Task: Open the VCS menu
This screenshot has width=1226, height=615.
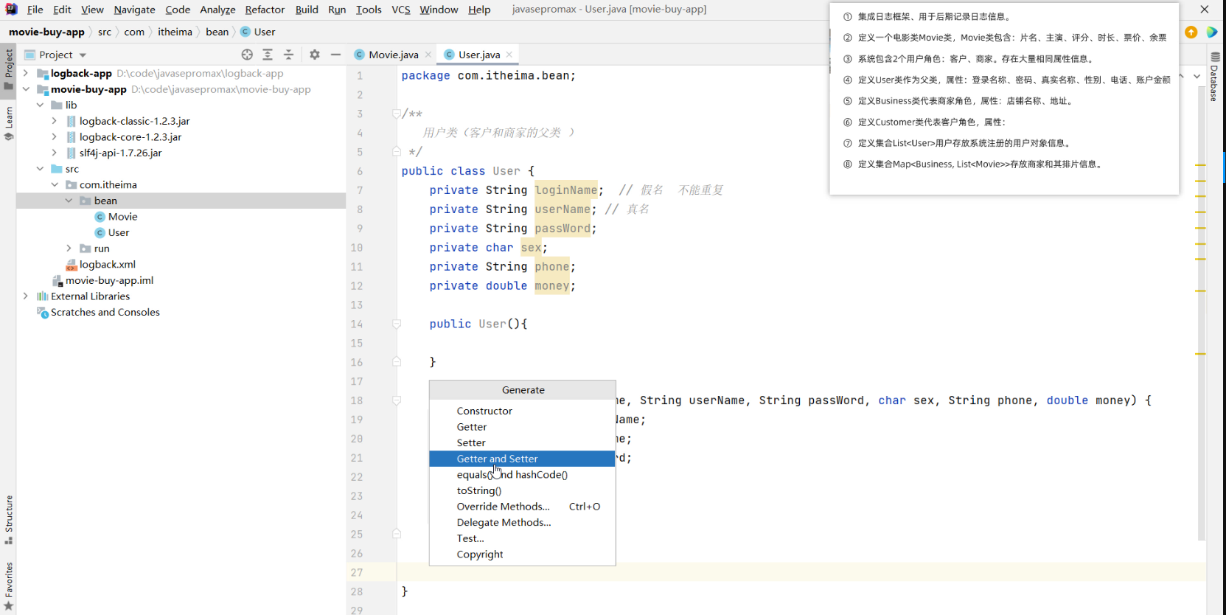Action: [401, 10]
